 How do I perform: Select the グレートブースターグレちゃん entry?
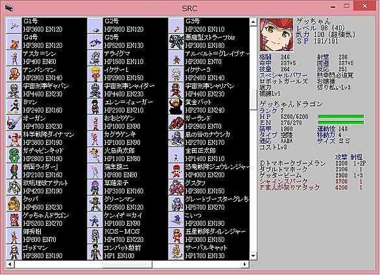coord(209,204)
